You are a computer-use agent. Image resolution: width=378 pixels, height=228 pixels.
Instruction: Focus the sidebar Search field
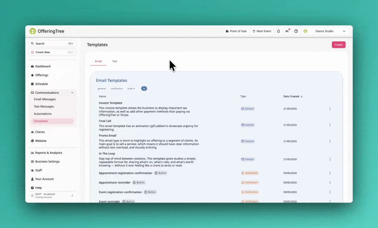[x=52, y=43]
